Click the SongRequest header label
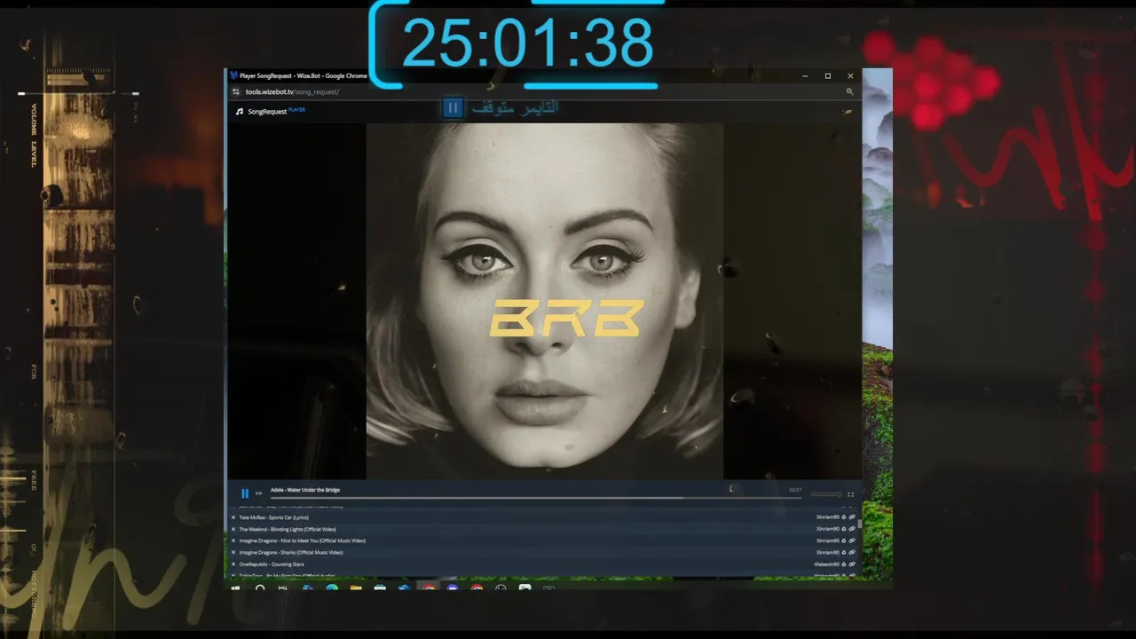Screen dimensions: 1136x639 pyautogui.click(x=267, y=112)
